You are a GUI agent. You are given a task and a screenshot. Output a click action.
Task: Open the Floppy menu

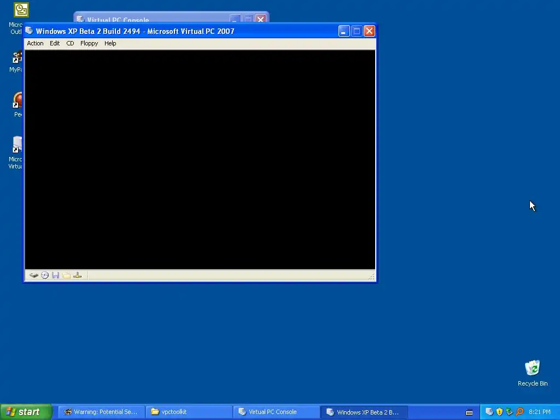click(89, 43)
